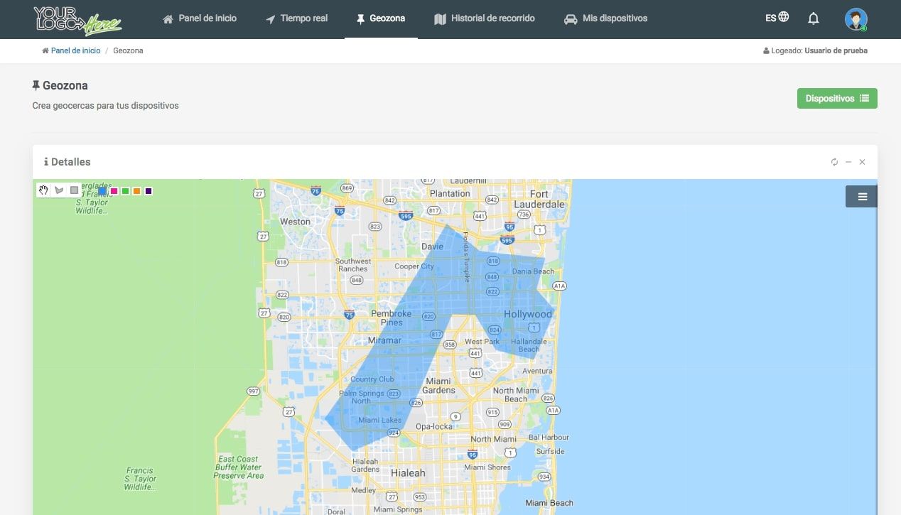Open Mis dispositivos tab
901x515 pixels.
(605, 18)
